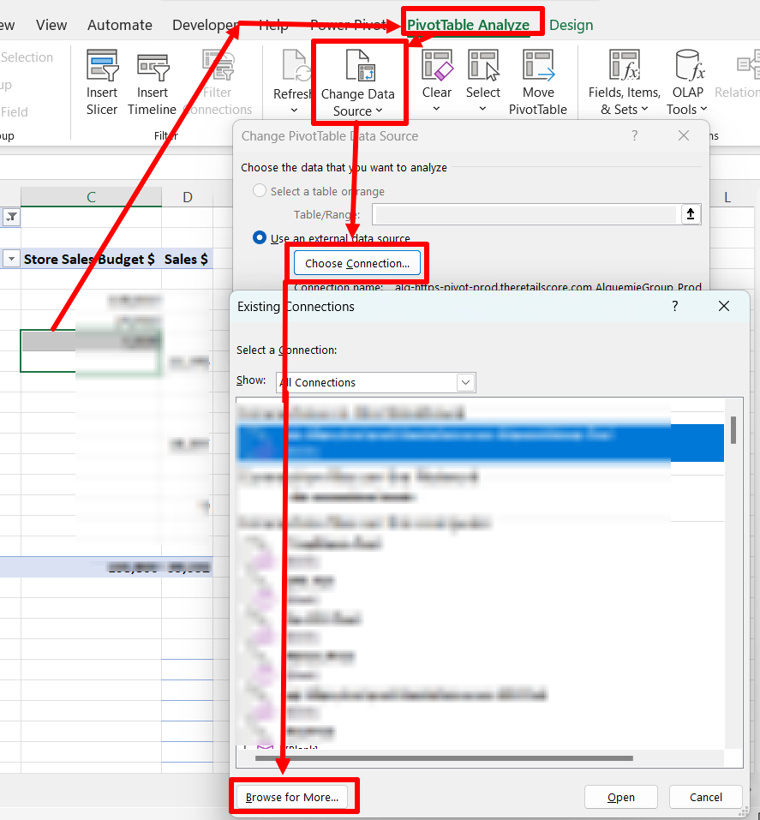Open the Automate ribbon tab

pos(120,25)
